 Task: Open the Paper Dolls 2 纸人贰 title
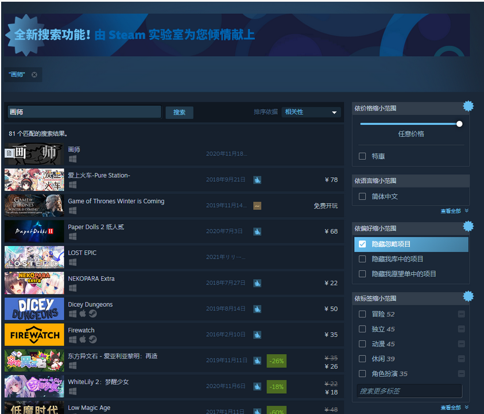coord(96,227)
